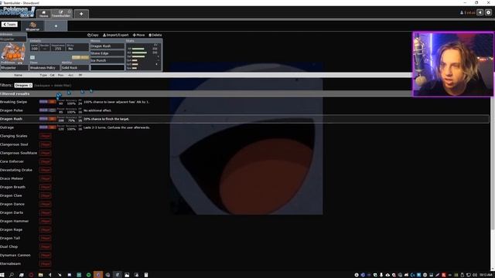
Task: Close the Teambuilder tab
Action: click(x=70, y=12)
